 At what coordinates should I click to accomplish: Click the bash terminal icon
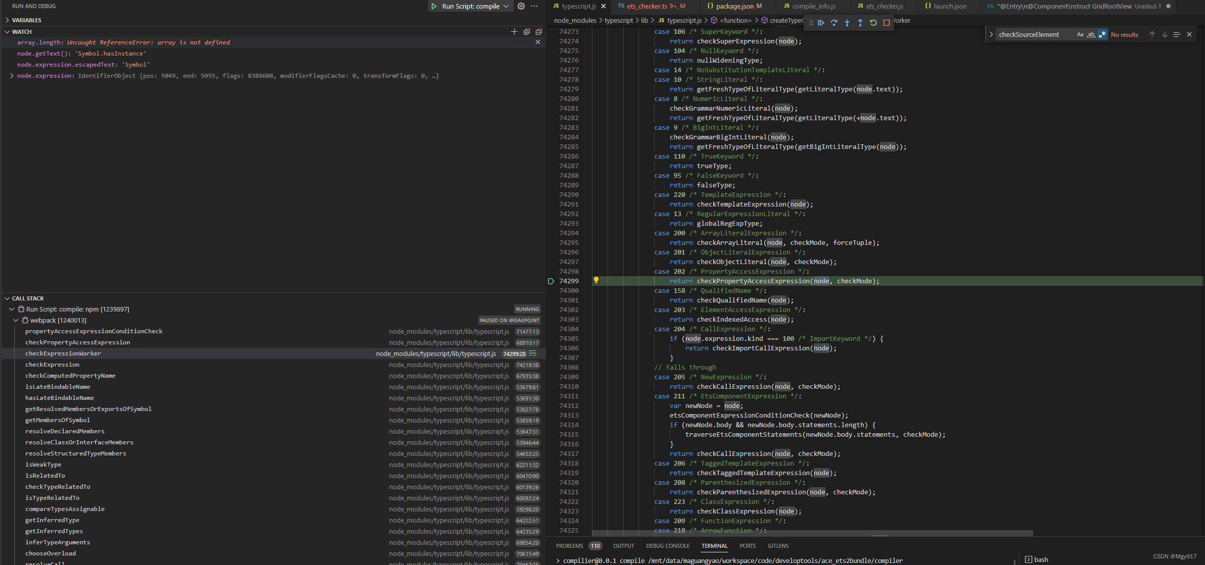tap(1028, 559)
